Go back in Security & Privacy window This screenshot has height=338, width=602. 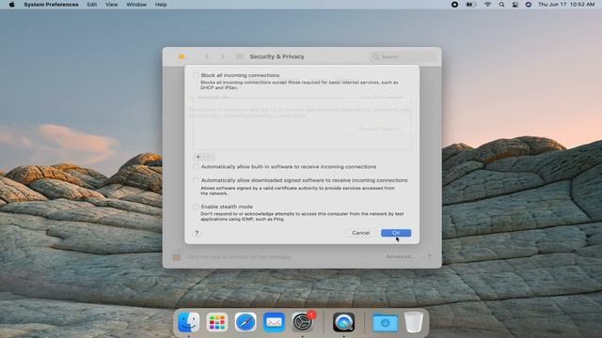tap(207, 56)
